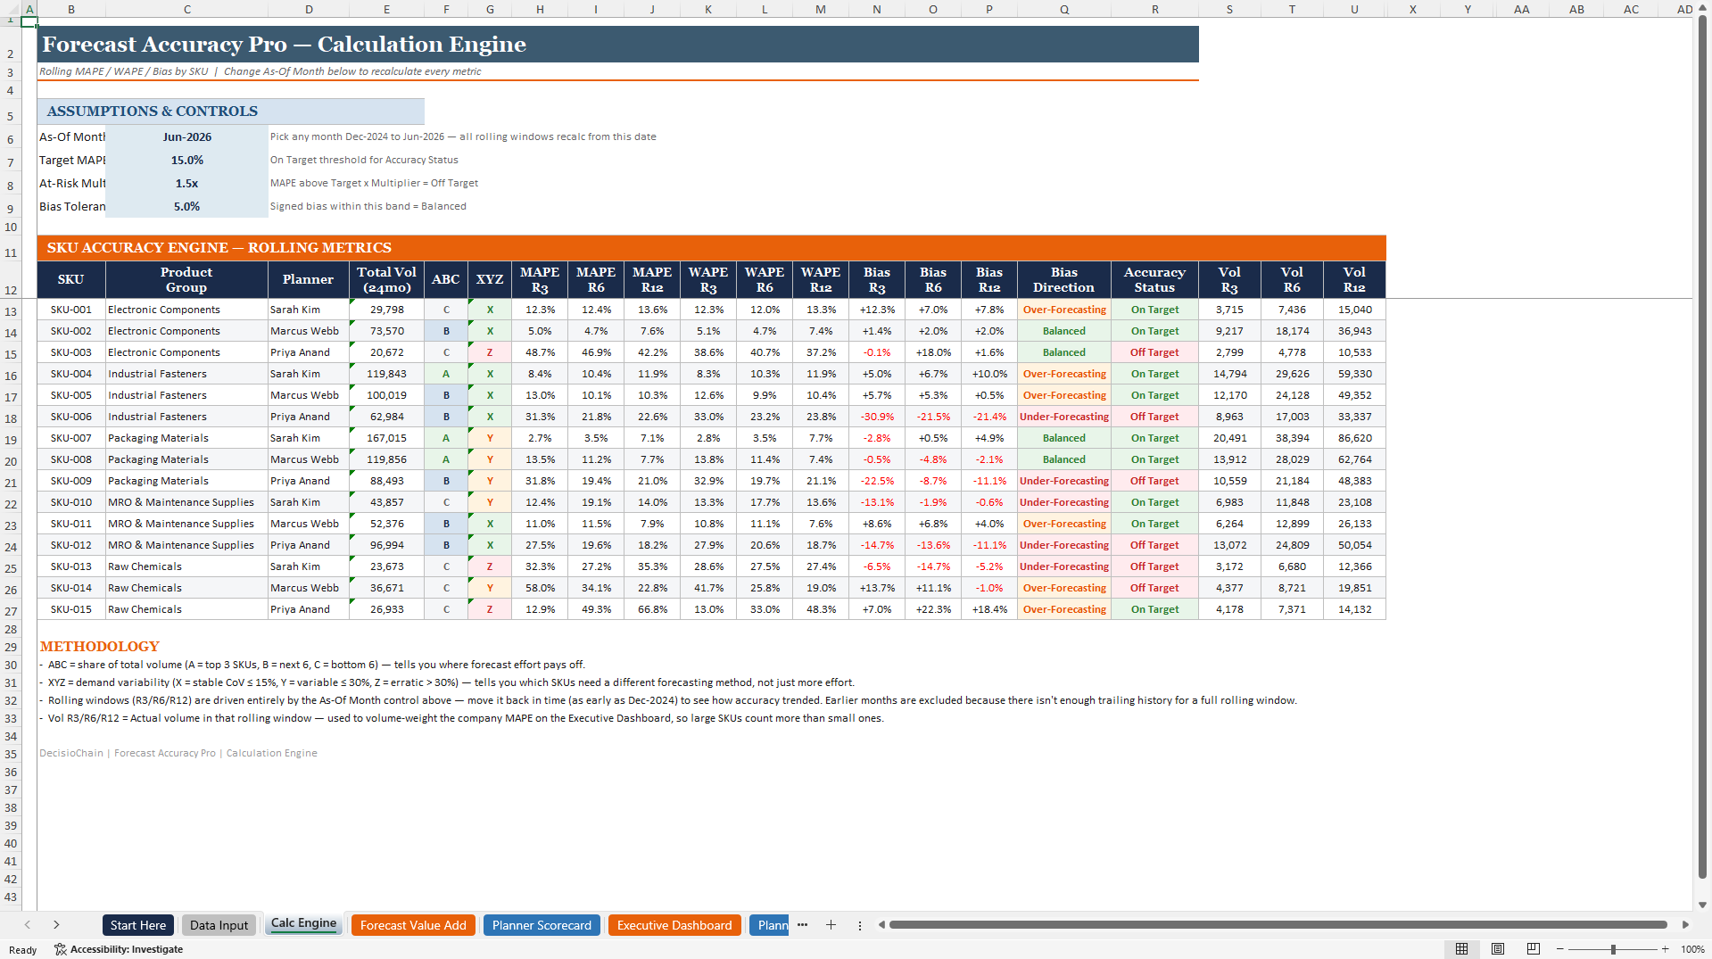Click the Total Vol (24mo) header
This screenshot has height=959, width=1712.
click(386, 279)
